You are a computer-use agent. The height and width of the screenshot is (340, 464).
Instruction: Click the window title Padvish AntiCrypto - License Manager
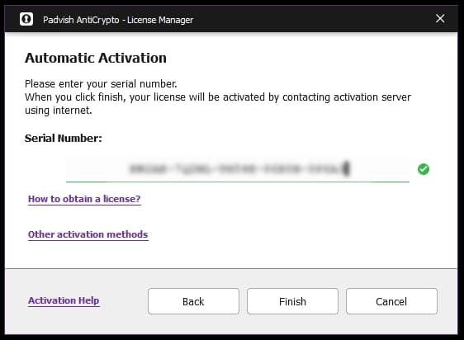(118, 20)
